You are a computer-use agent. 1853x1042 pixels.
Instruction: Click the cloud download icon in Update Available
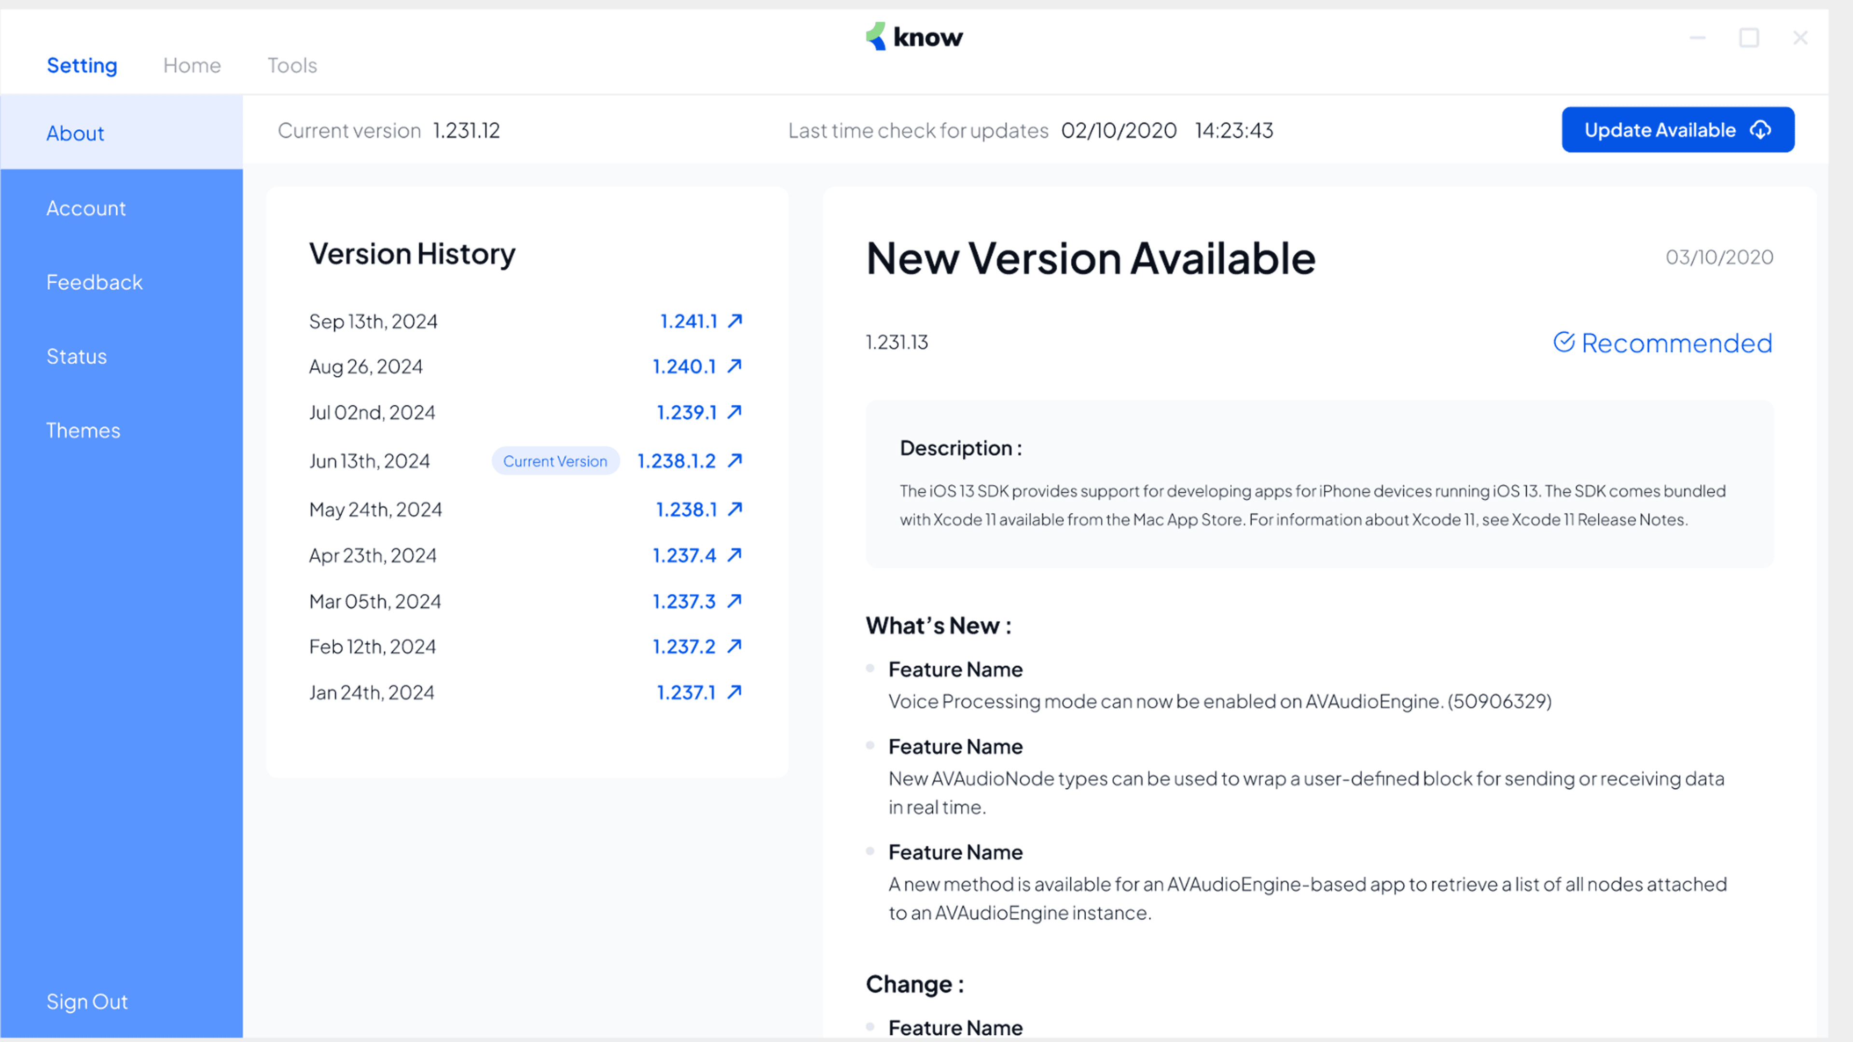[1761, 130]
